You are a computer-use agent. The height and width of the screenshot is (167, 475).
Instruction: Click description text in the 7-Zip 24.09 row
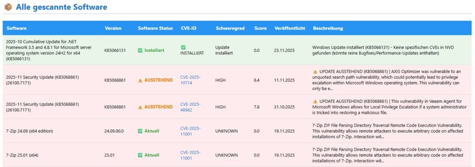387,131
